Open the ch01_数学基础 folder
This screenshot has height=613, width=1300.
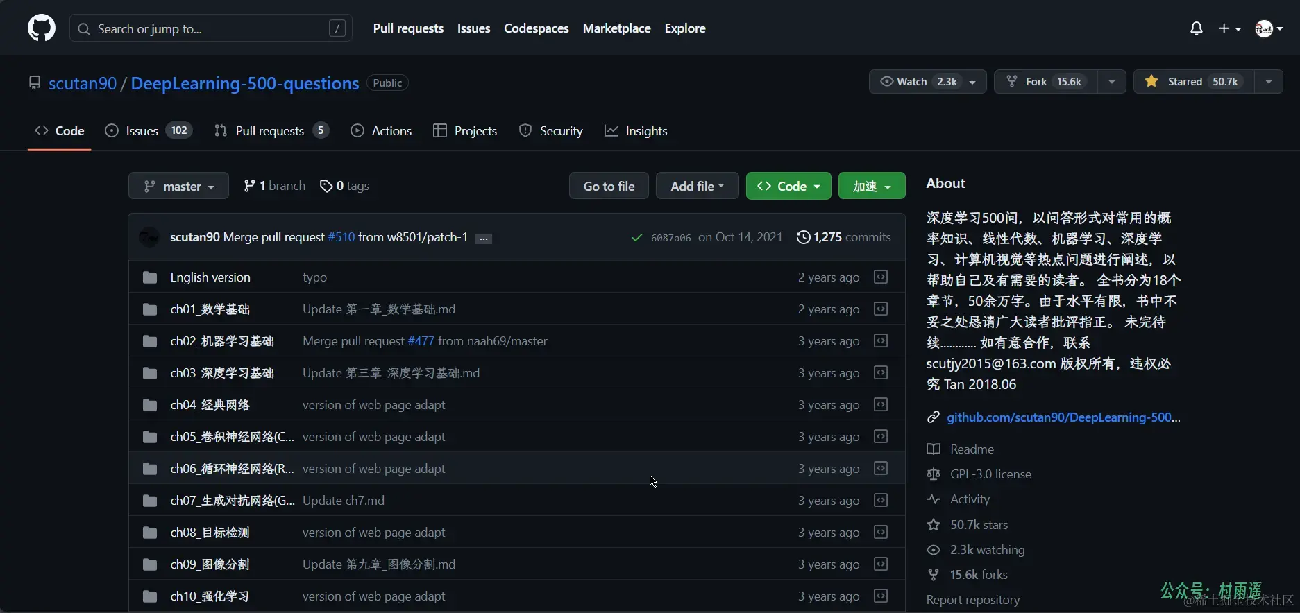(x=210, y=309)
